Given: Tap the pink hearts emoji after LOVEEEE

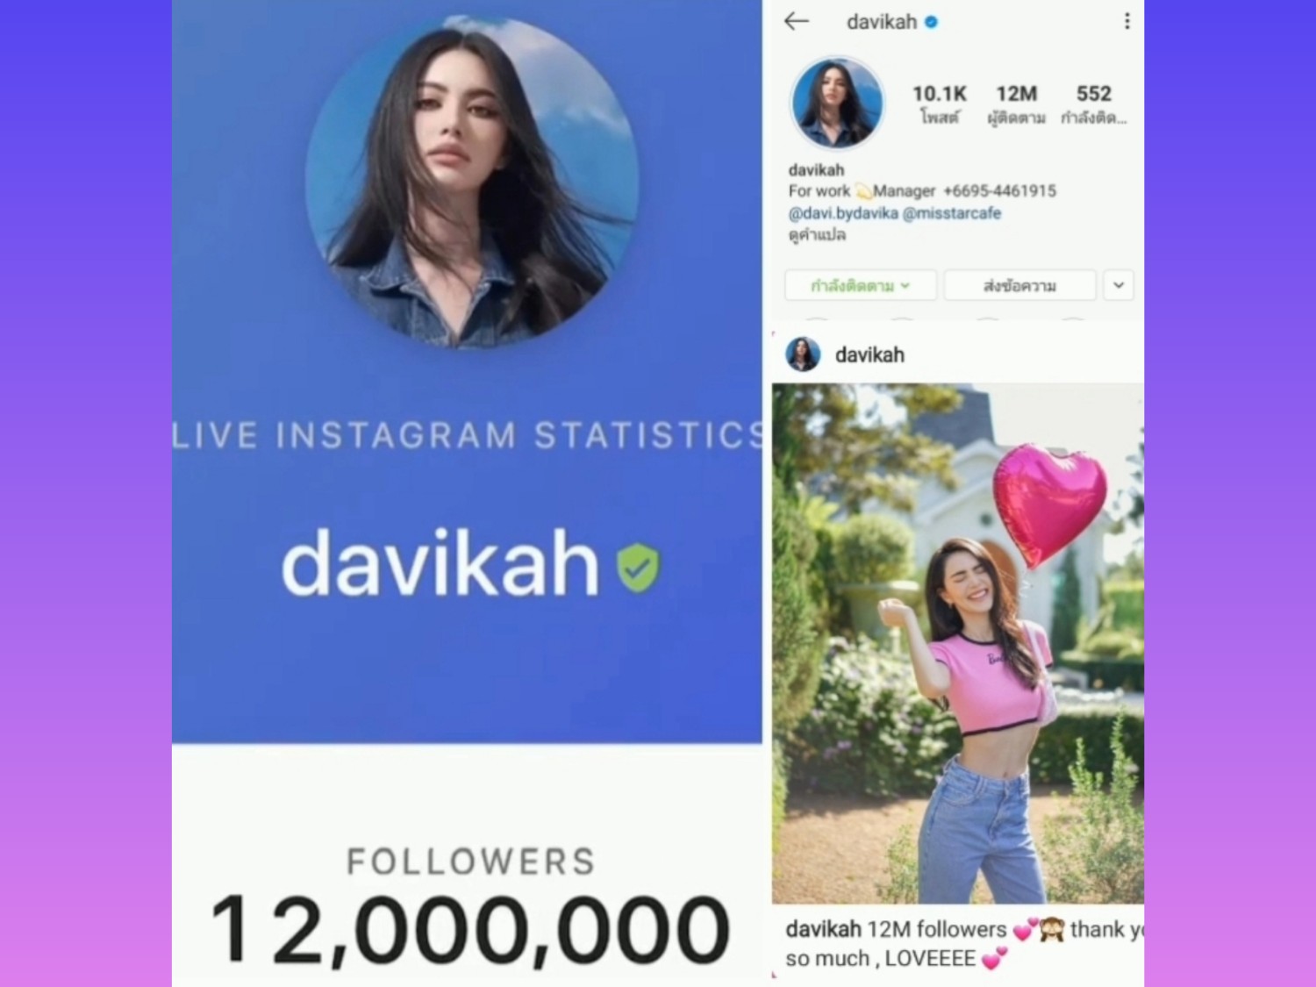Looking at the screenshot, I should [x=995, y=959].
